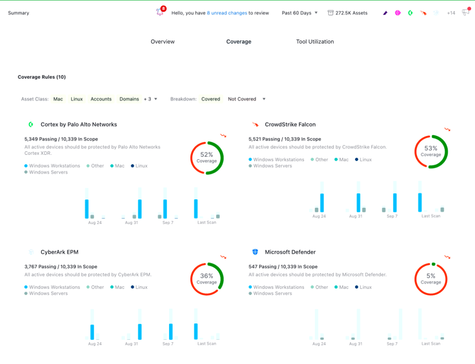Click the 5% Coverage donut gauge
475x364 pixels.
click(x=431, y=279)
